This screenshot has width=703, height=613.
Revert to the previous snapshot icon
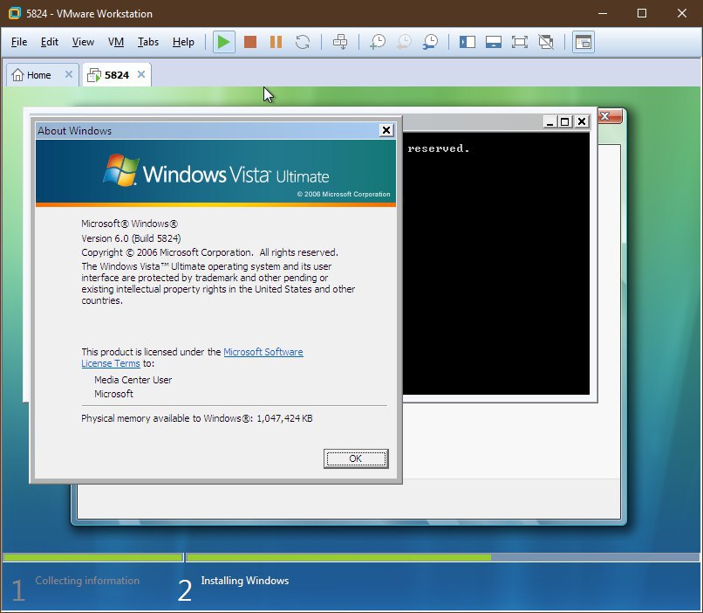point(404,42)
